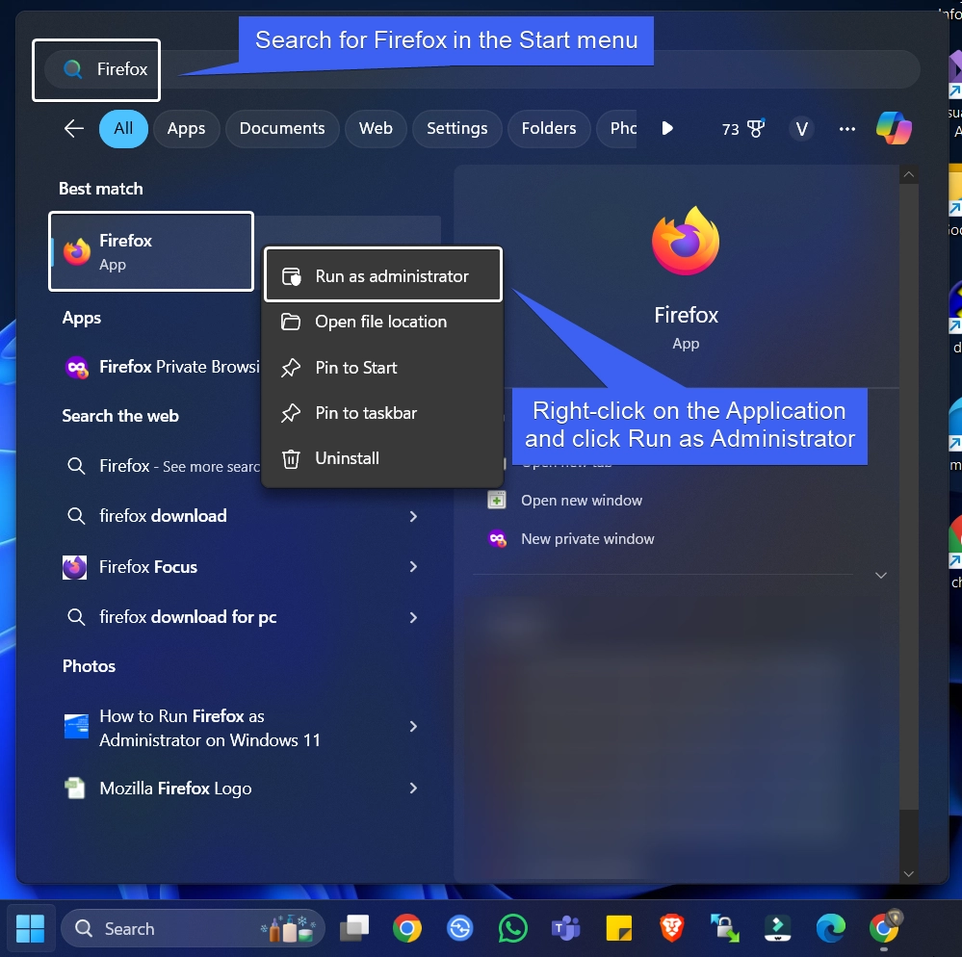The width and height of the screenshot is (962, 957).
Task: Launch Google Chrome from taskbar
Action: pyautogui.click(x=407, y=928)
